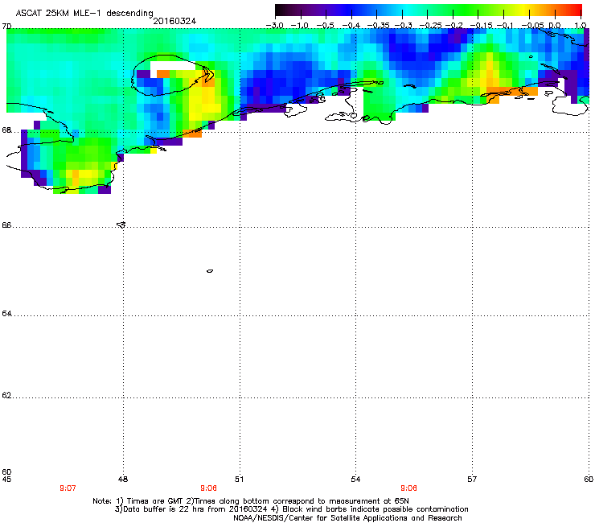Click the date label 20160324

[174, 21]
